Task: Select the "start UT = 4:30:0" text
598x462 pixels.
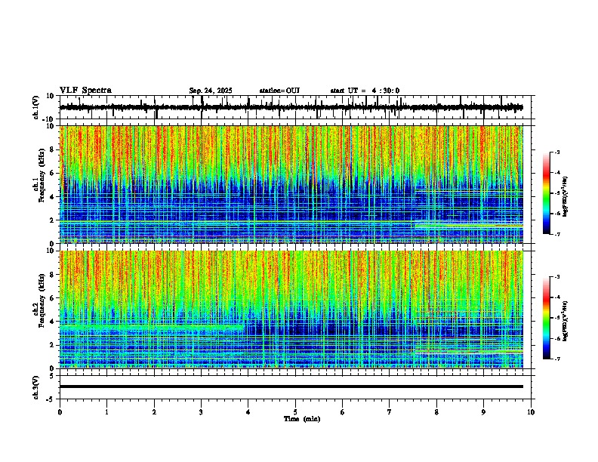Action: [x=365, y=91]
